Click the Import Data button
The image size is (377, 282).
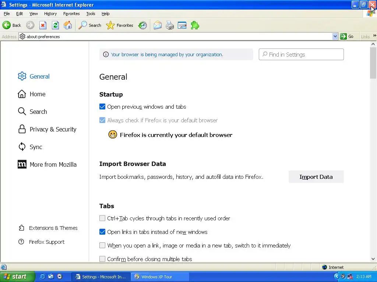coord(316,177)
